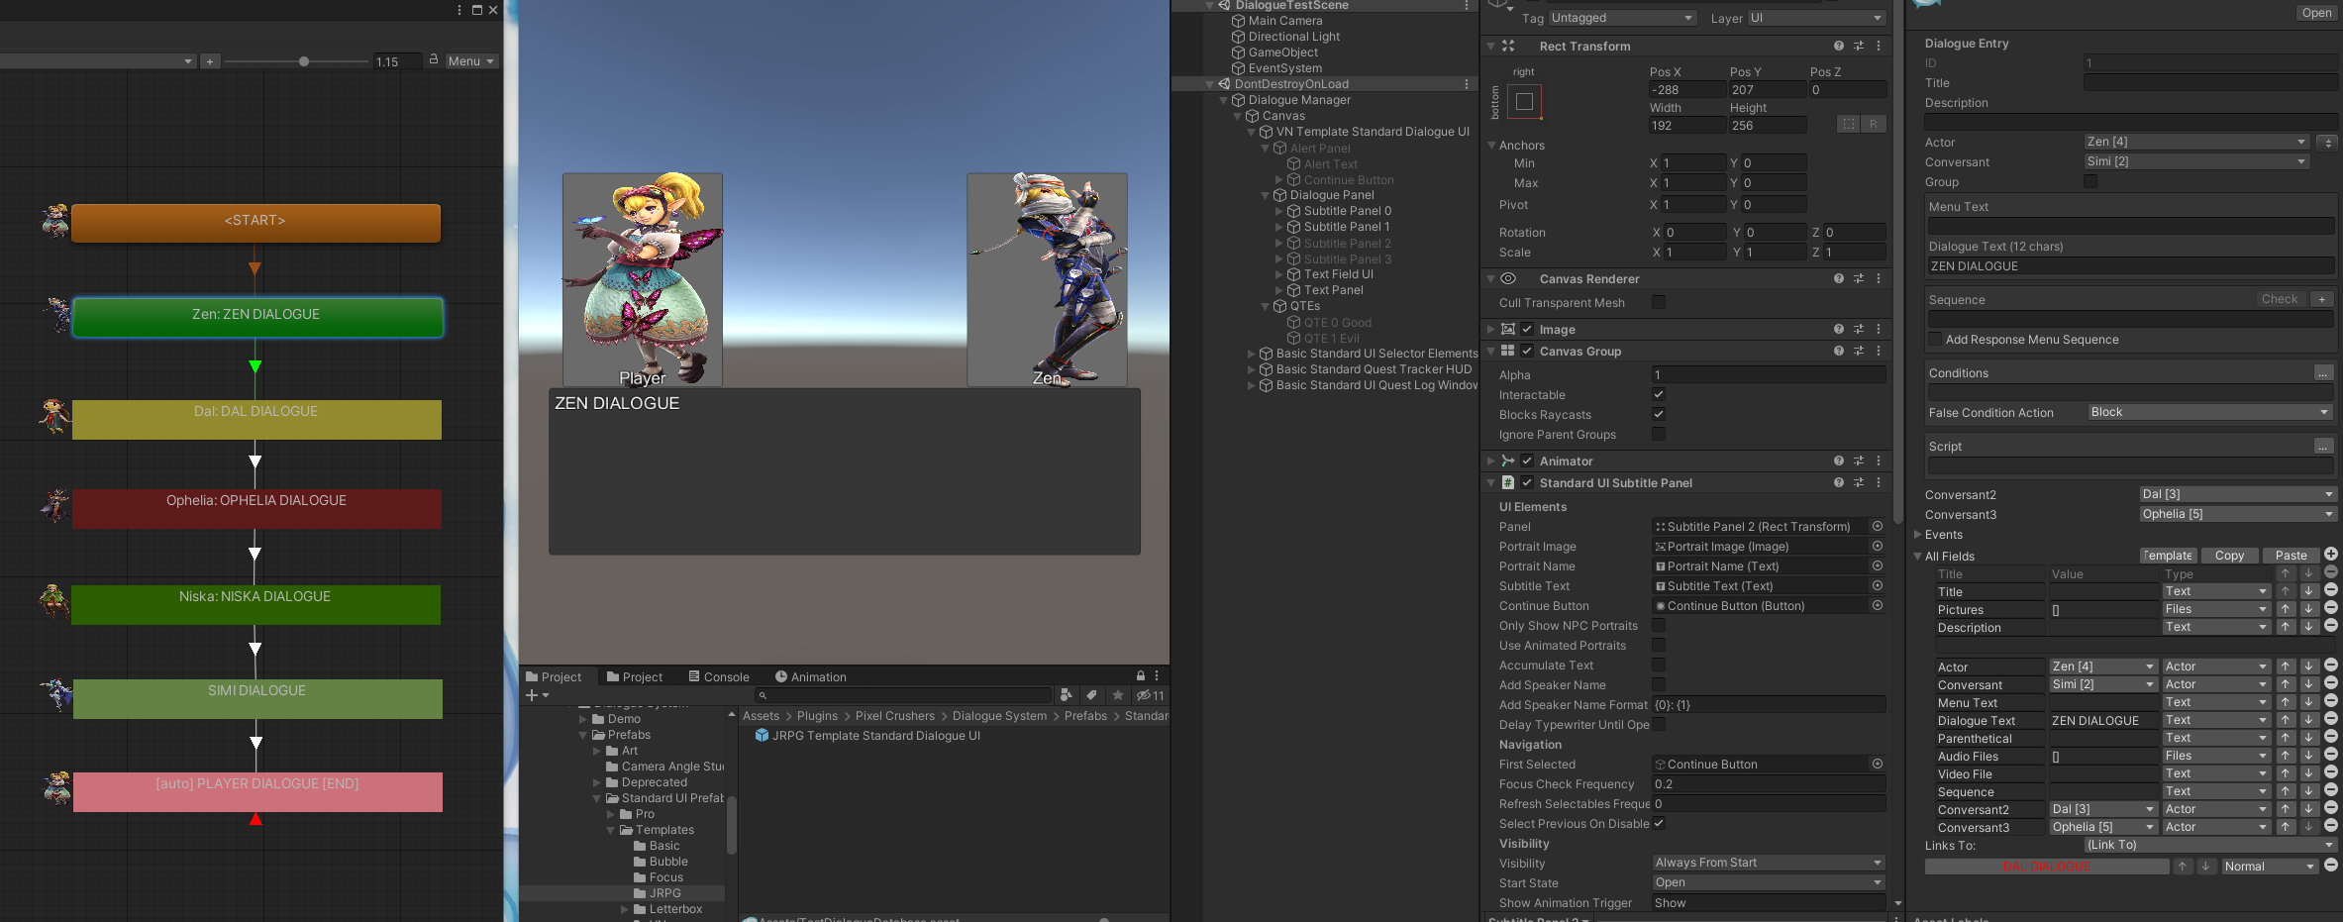2343x922 pixels.
Task: Click the Template button in All Fields
Action: pos(2169,556)
